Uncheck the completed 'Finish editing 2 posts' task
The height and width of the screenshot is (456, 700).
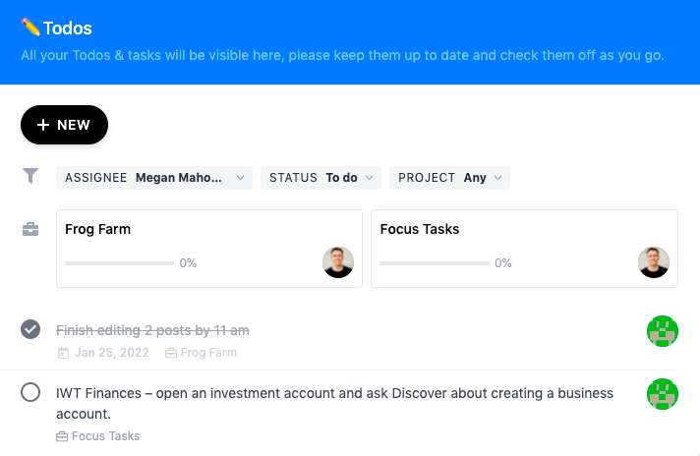(30, 329)
